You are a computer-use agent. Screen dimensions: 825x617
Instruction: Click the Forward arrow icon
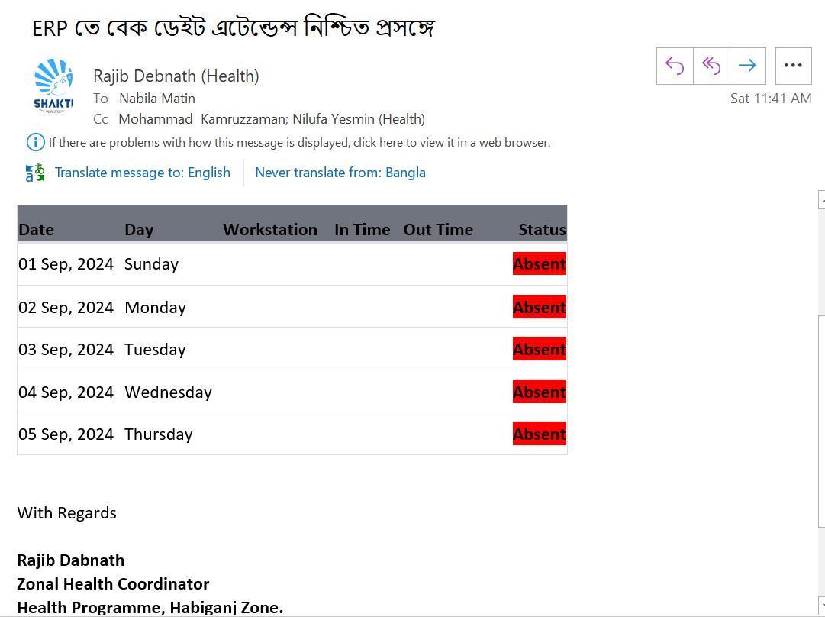coord(748,66)
